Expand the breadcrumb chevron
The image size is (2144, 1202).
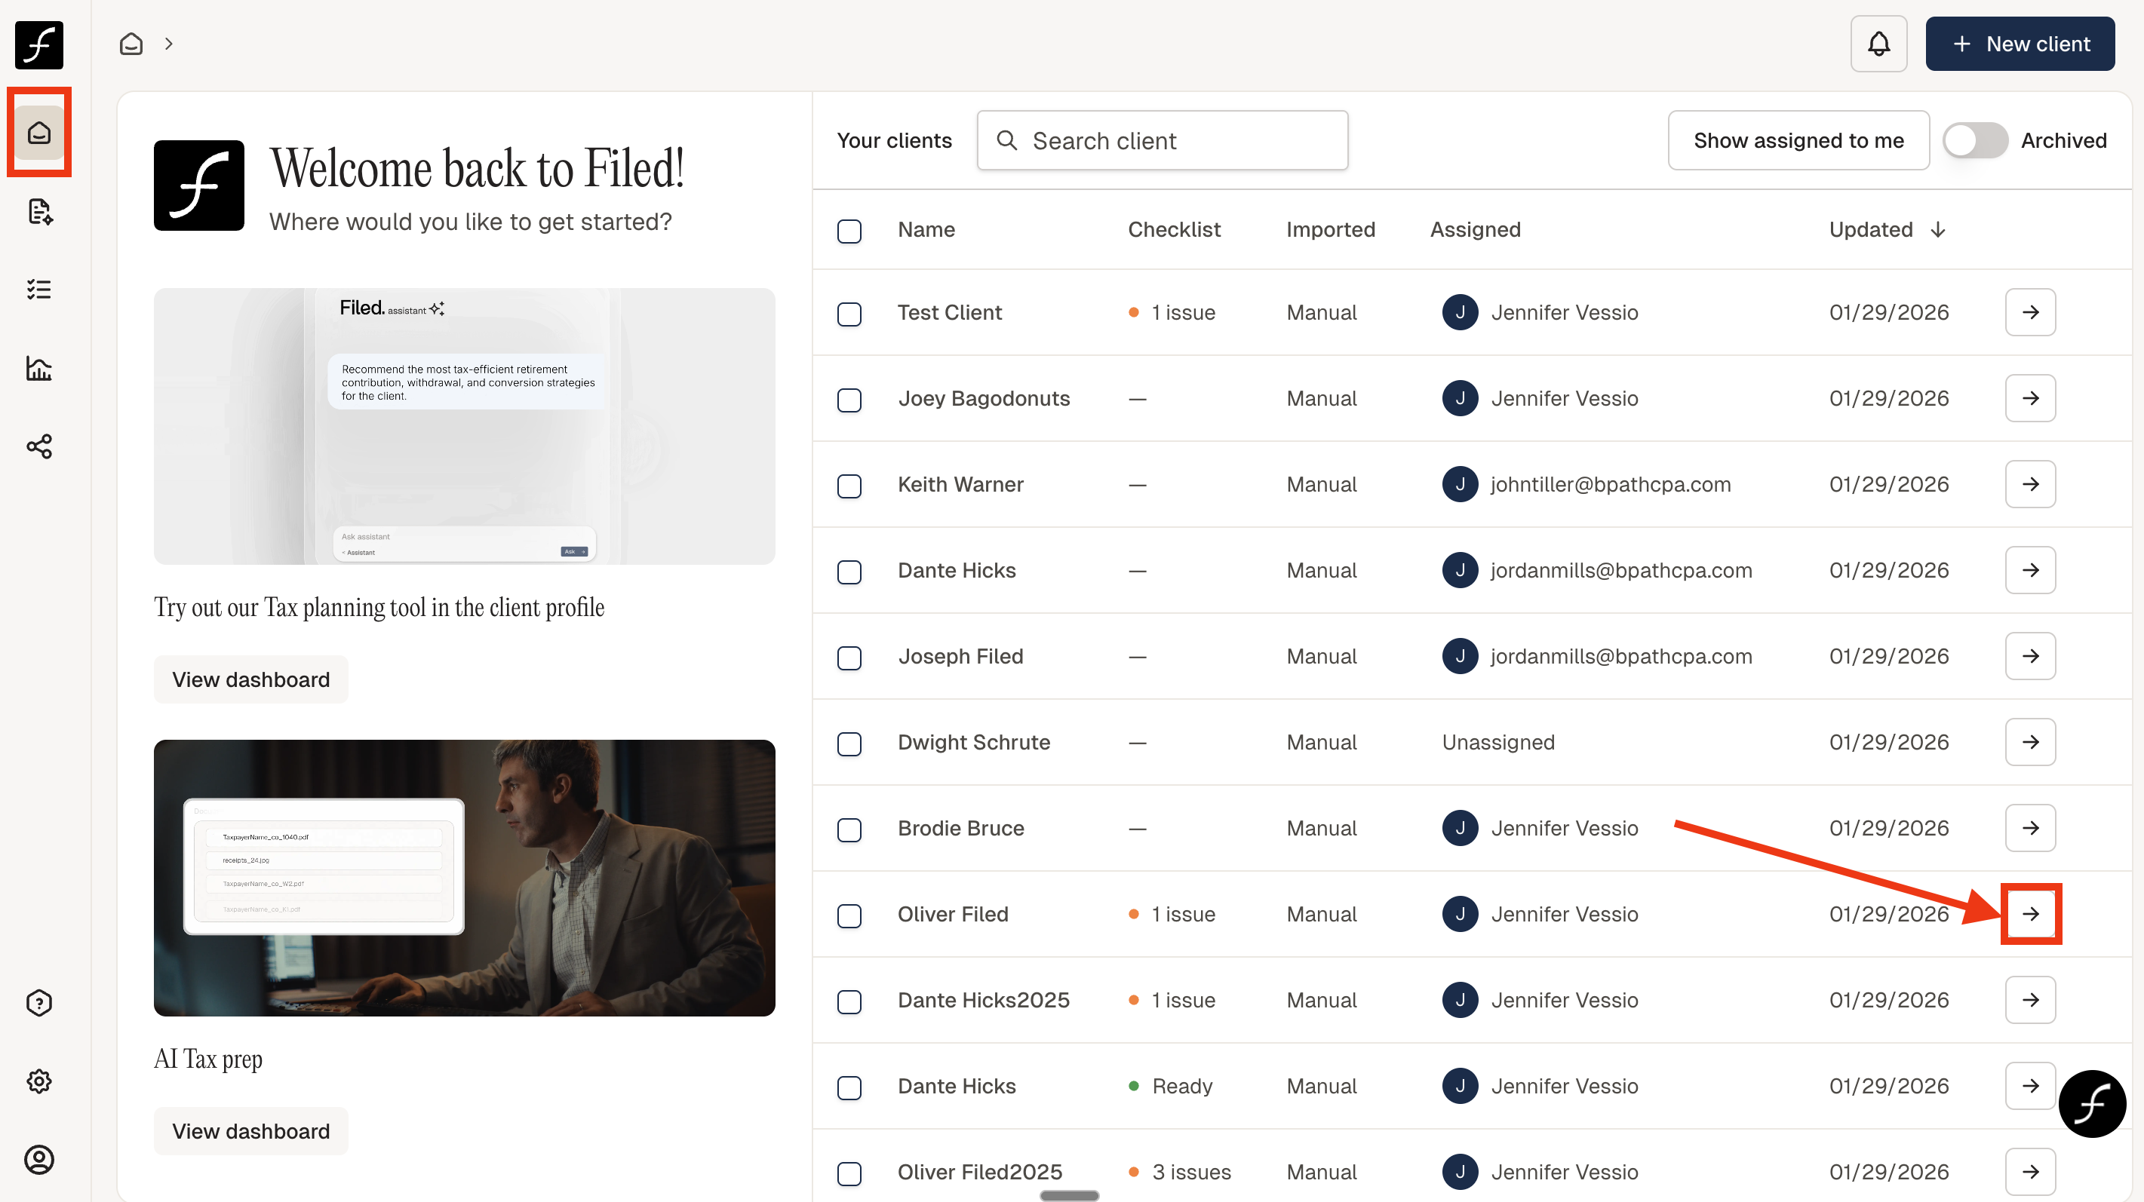coord(169,43)
